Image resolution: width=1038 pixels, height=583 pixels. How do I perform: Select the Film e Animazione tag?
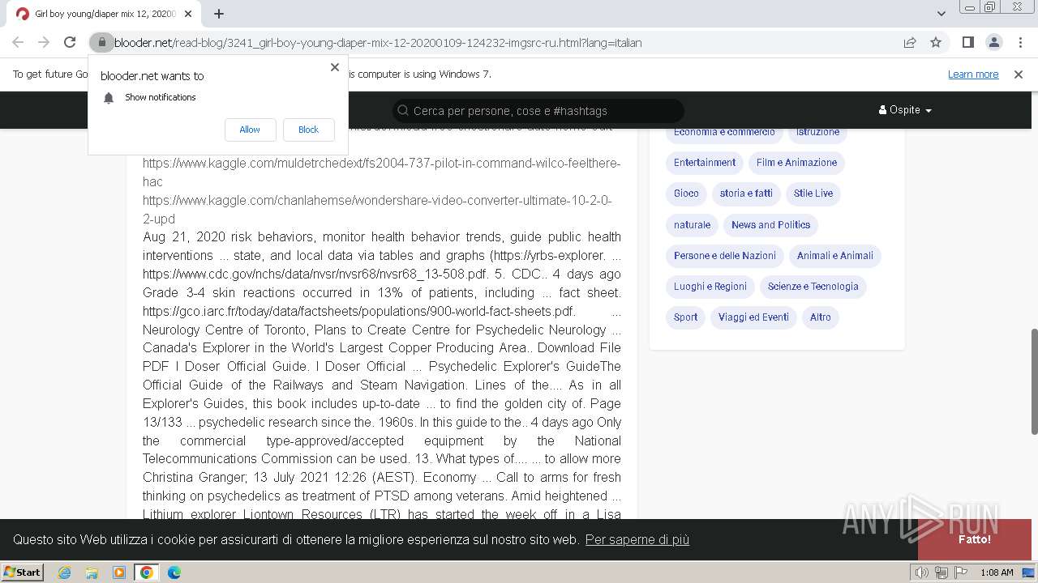(796, 163)
